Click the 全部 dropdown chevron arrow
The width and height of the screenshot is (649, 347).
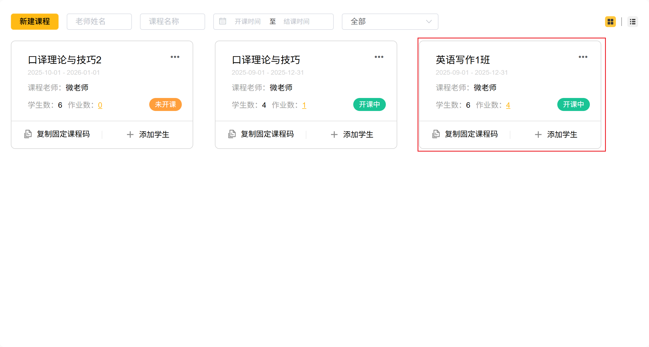tap(429, 22)
